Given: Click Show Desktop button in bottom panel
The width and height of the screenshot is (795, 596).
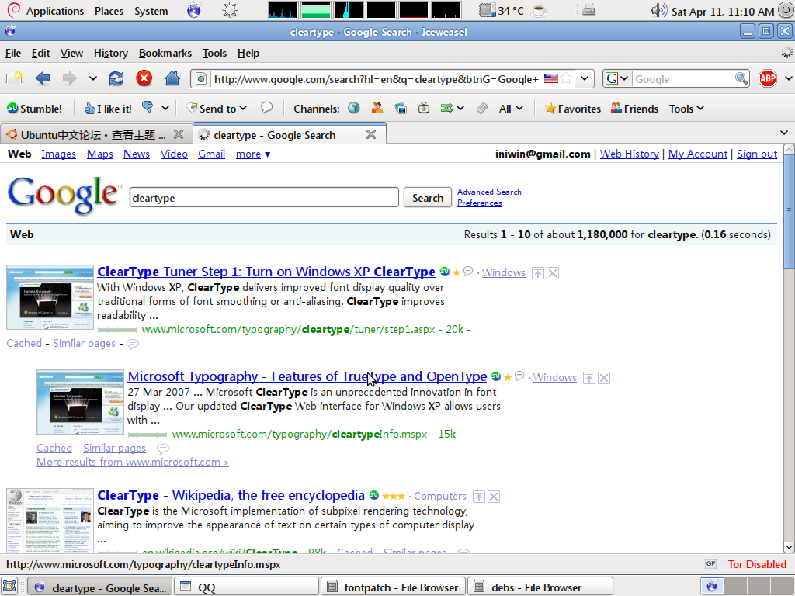Looking at the screenshot, I should pyautogui.click(x=9, y=587).
